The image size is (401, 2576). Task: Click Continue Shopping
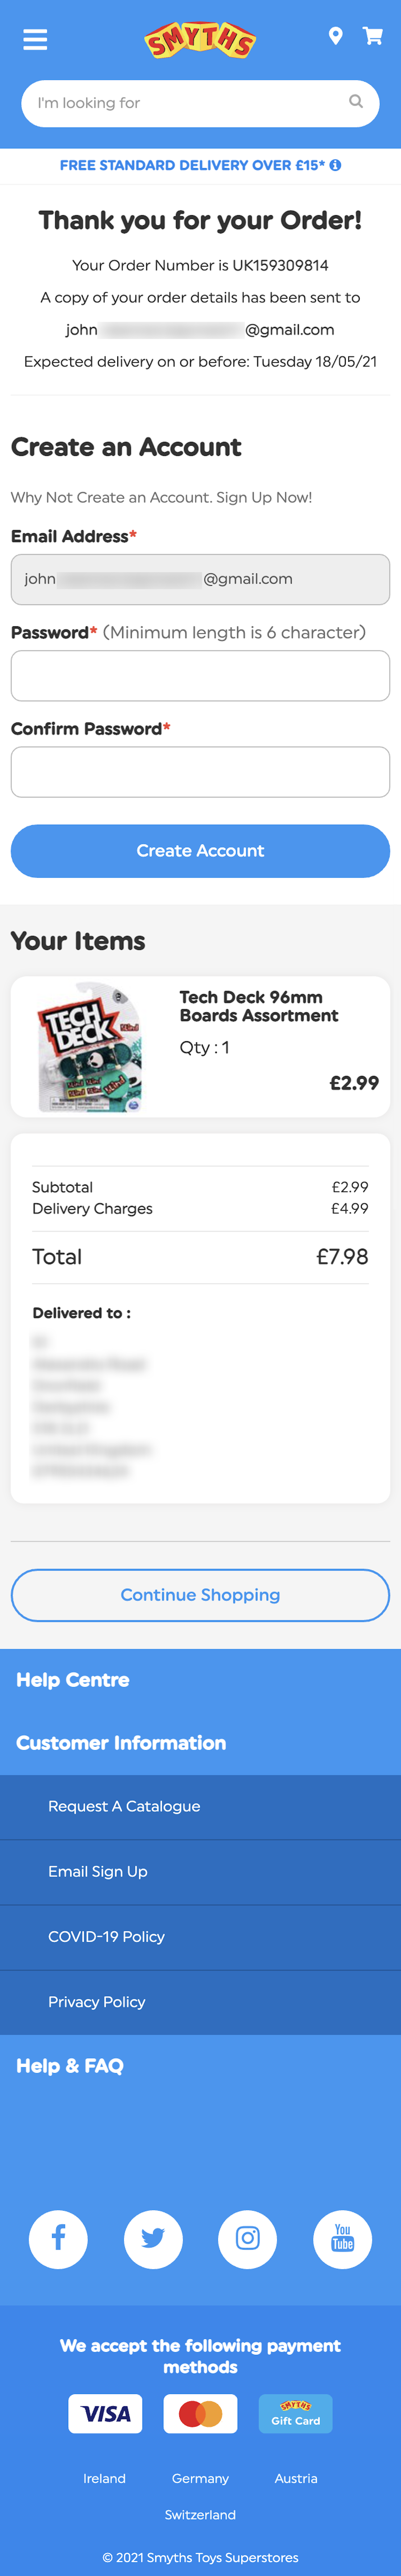[x=200, y=1595]
